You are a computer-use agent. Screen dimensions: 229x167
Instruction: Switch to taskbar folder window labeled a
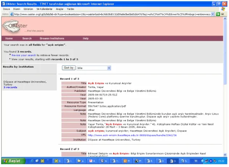click(x=81, y=161)
